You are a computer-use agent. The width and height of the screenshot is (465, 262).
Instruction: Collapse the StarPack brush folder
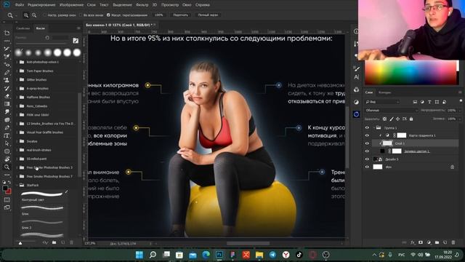point(17,185)
